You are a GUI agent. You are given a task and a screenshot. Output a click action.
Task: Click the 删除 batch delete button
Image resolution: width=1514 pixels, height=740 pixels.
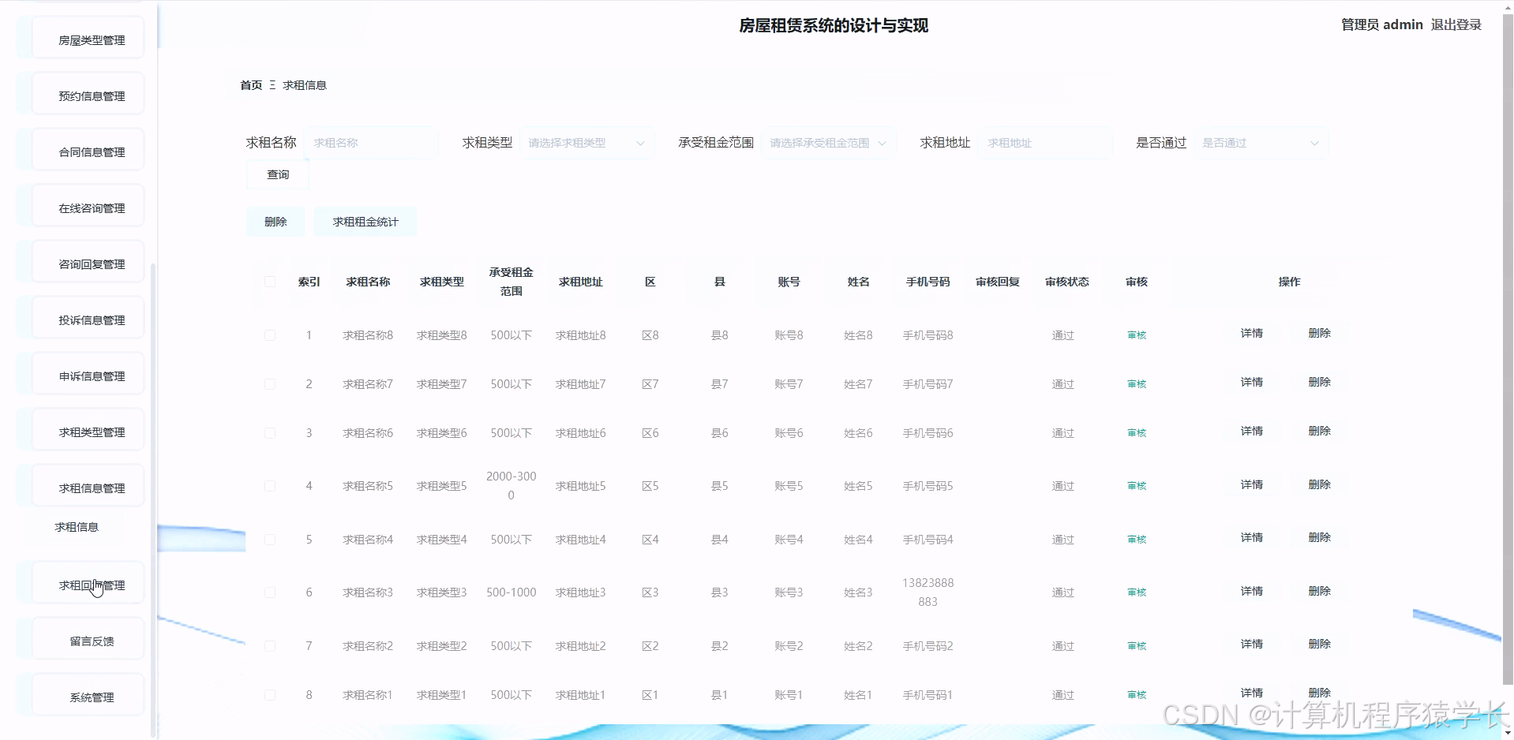275,222
